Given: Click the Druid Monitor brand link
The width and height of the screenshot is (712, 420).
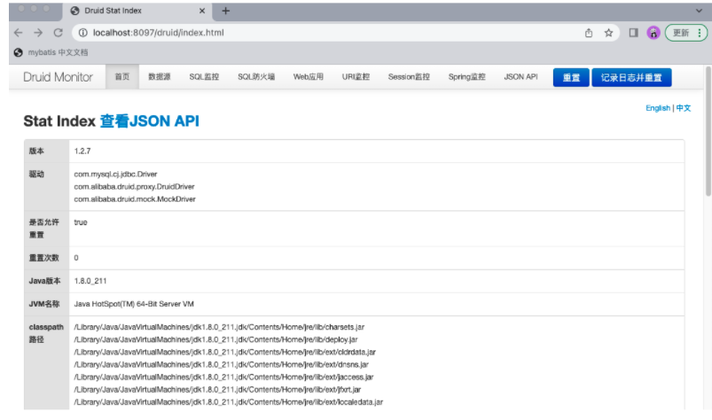Looking at the screenshot, I should 58,77.
